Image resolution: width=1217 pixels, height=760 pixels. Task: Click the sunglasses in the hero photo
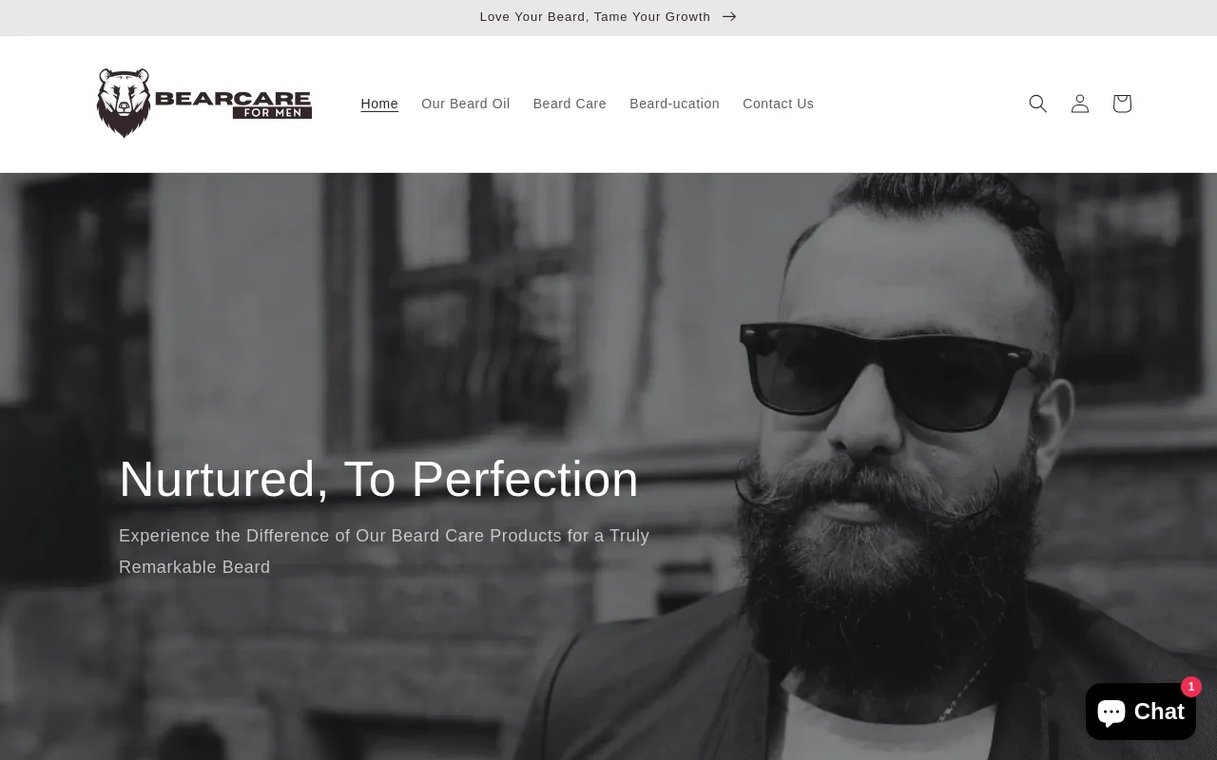(x=890, y=370)
